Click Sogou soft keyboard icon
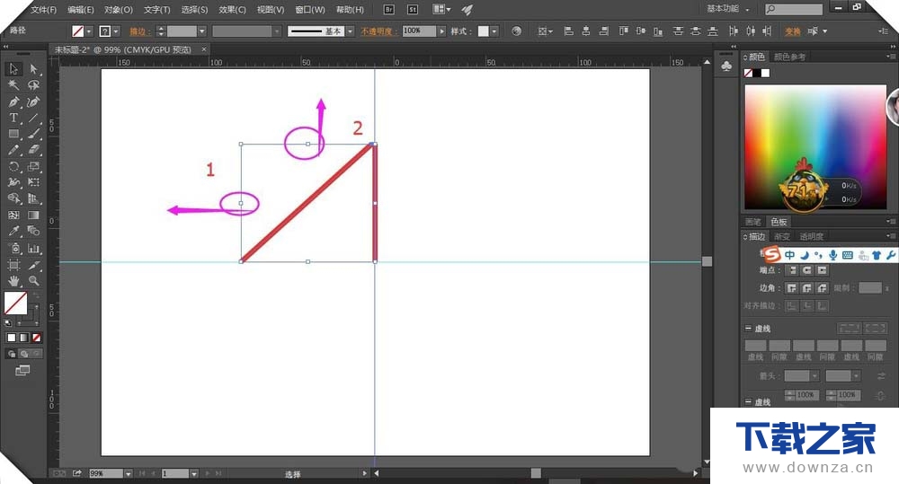This screenshot has height=484, width=899. 848,255
